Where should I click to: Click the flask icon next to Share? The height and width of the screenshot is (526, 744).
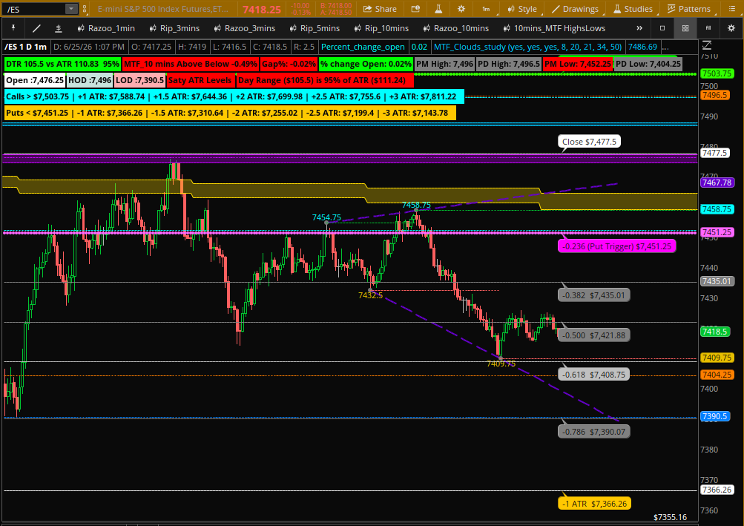(438, 9)
